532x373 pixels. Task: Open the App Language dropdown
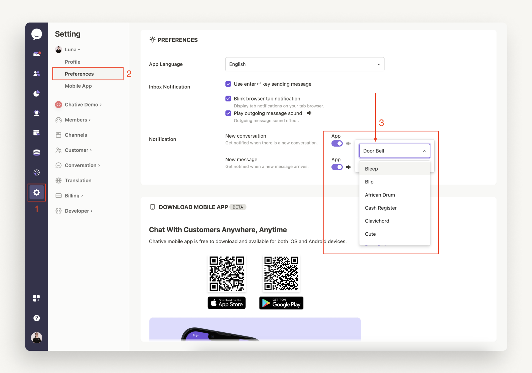coord(305,64)
